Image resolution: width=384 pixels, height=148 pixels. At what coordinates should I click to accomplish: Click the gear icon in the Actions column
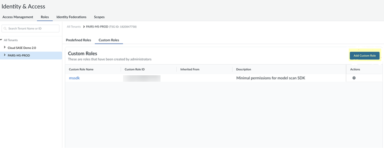click(354, 78)
